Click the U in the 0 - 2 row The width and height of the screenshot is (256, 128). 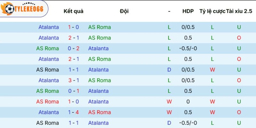tap(239, 48)
